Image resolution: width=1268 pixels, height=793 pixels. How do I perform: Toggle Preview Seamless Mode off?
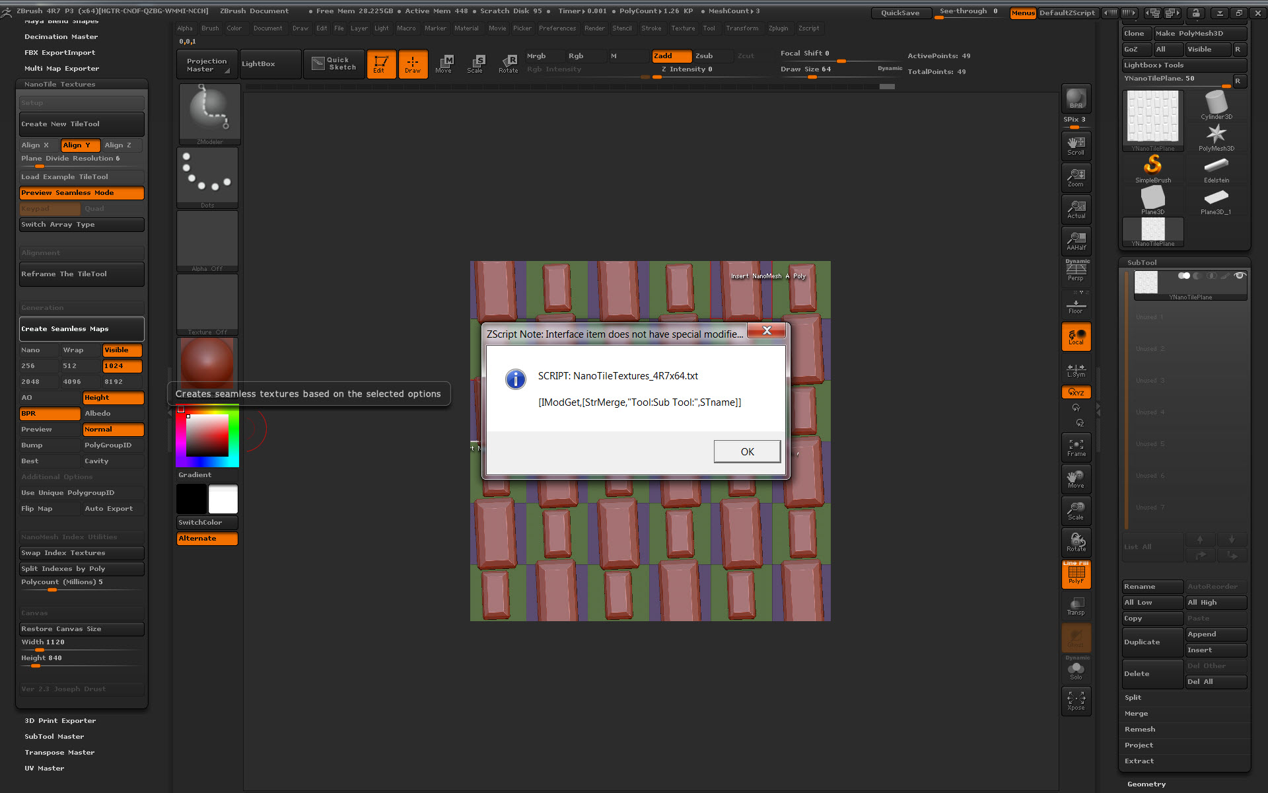81,193
